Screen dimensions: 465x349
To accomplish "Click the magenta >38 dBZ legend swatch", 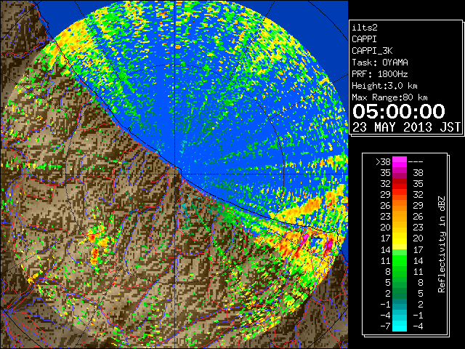I will [400, 161].
